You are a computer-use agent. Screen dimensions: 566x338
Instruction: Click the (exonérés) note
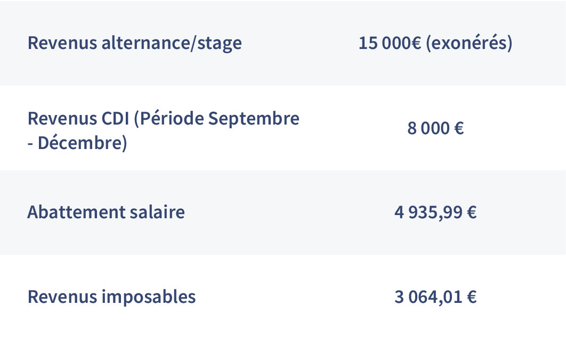coord(469,43)
